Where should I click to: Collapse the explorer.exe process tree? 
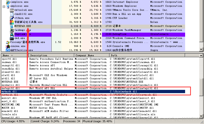coord(4,7)
